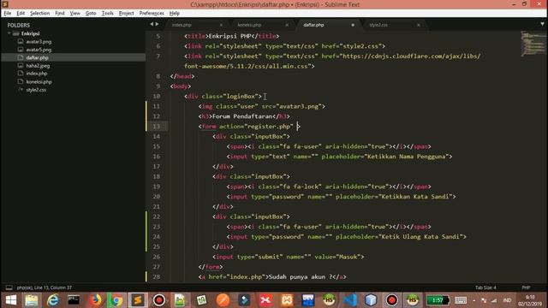Click the red record icon beside Sublime Text
The height and width of the screenshot is (308, 548).
click(159, 300)
